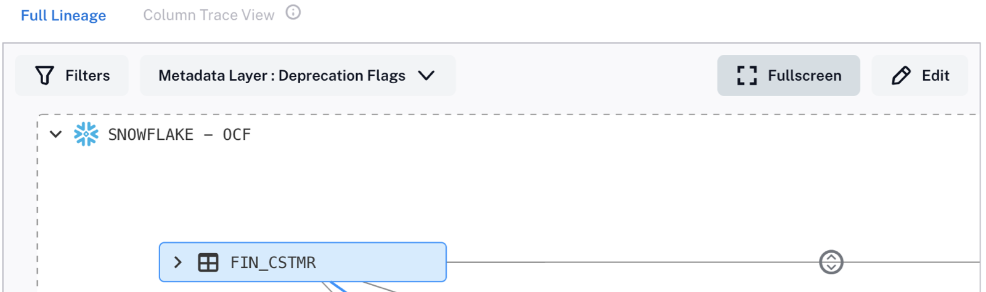Expand the FIN_CSTMR table columns
Screen dimensions: 986x292
coord(177,262)
